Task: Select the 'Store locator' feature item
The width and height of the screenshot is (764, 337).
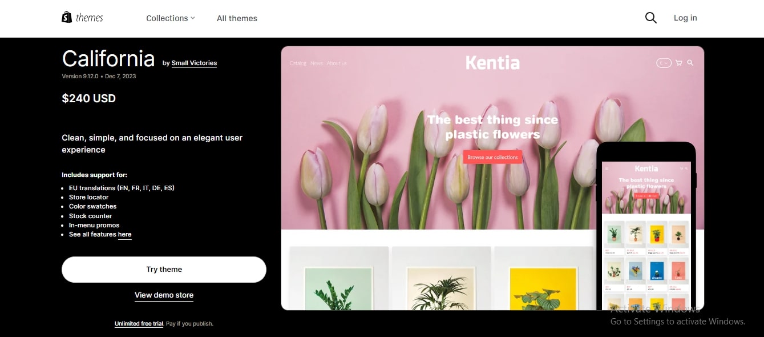Action: click(x=88, y=197)
